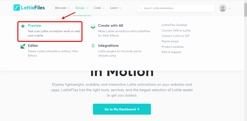Open the Design menu

[82, 8]
